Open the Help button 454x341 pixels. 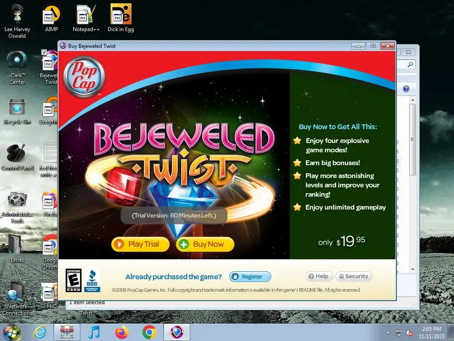[319, 276]
